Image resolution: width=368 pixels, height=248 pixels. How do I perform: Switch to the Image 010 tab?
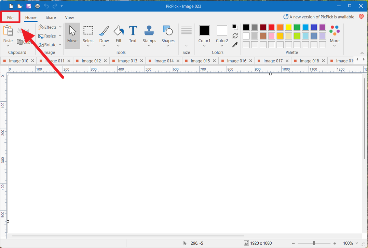click(18, 61)
